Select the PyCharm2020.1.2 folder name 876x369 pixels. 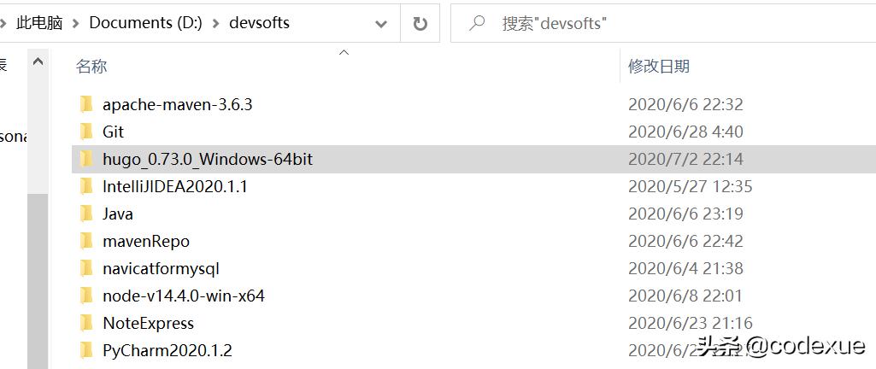coord(167,350)
